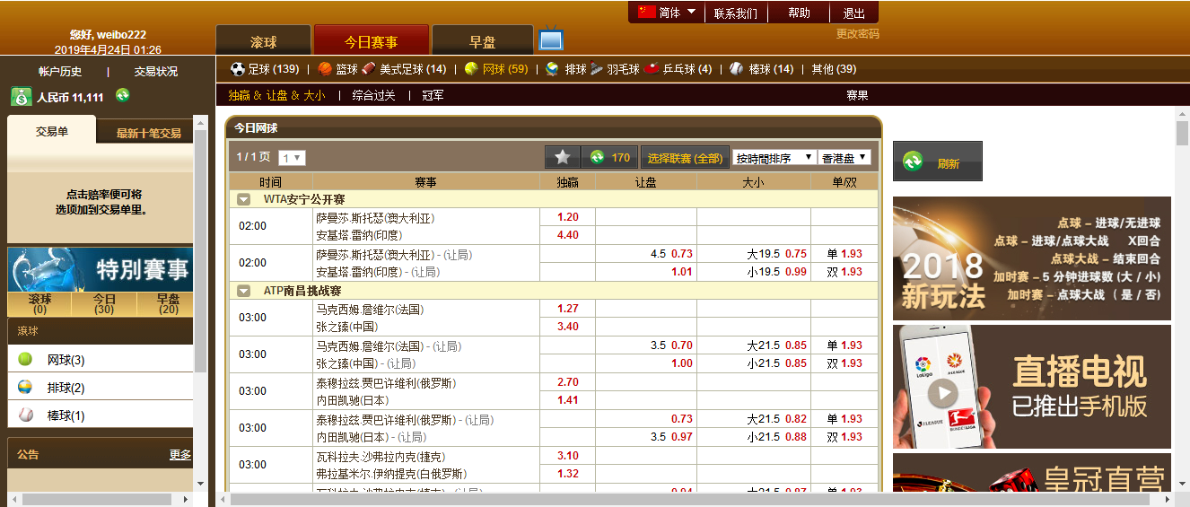Refresh the account balance with green icon

pyautogui.click(x=122, y=96)
